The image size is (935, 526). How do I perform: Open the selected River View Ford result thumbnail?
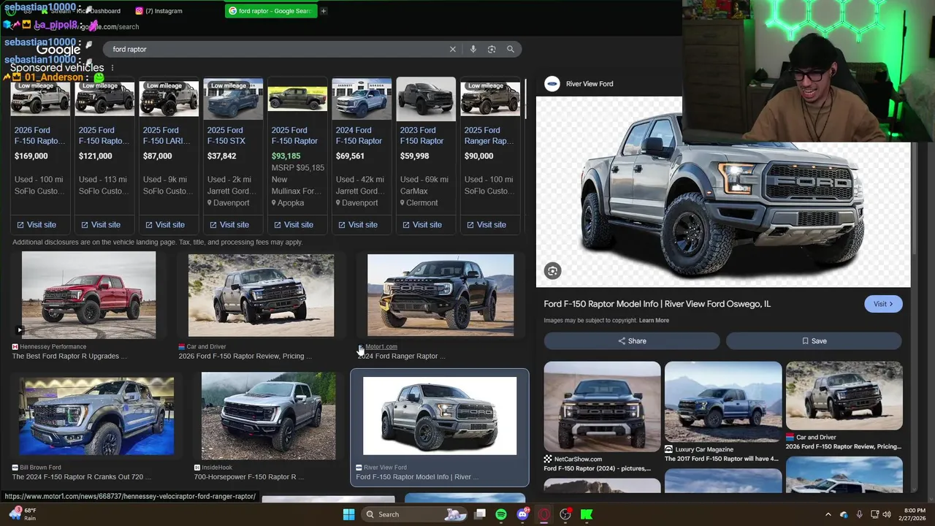[440, 416]
